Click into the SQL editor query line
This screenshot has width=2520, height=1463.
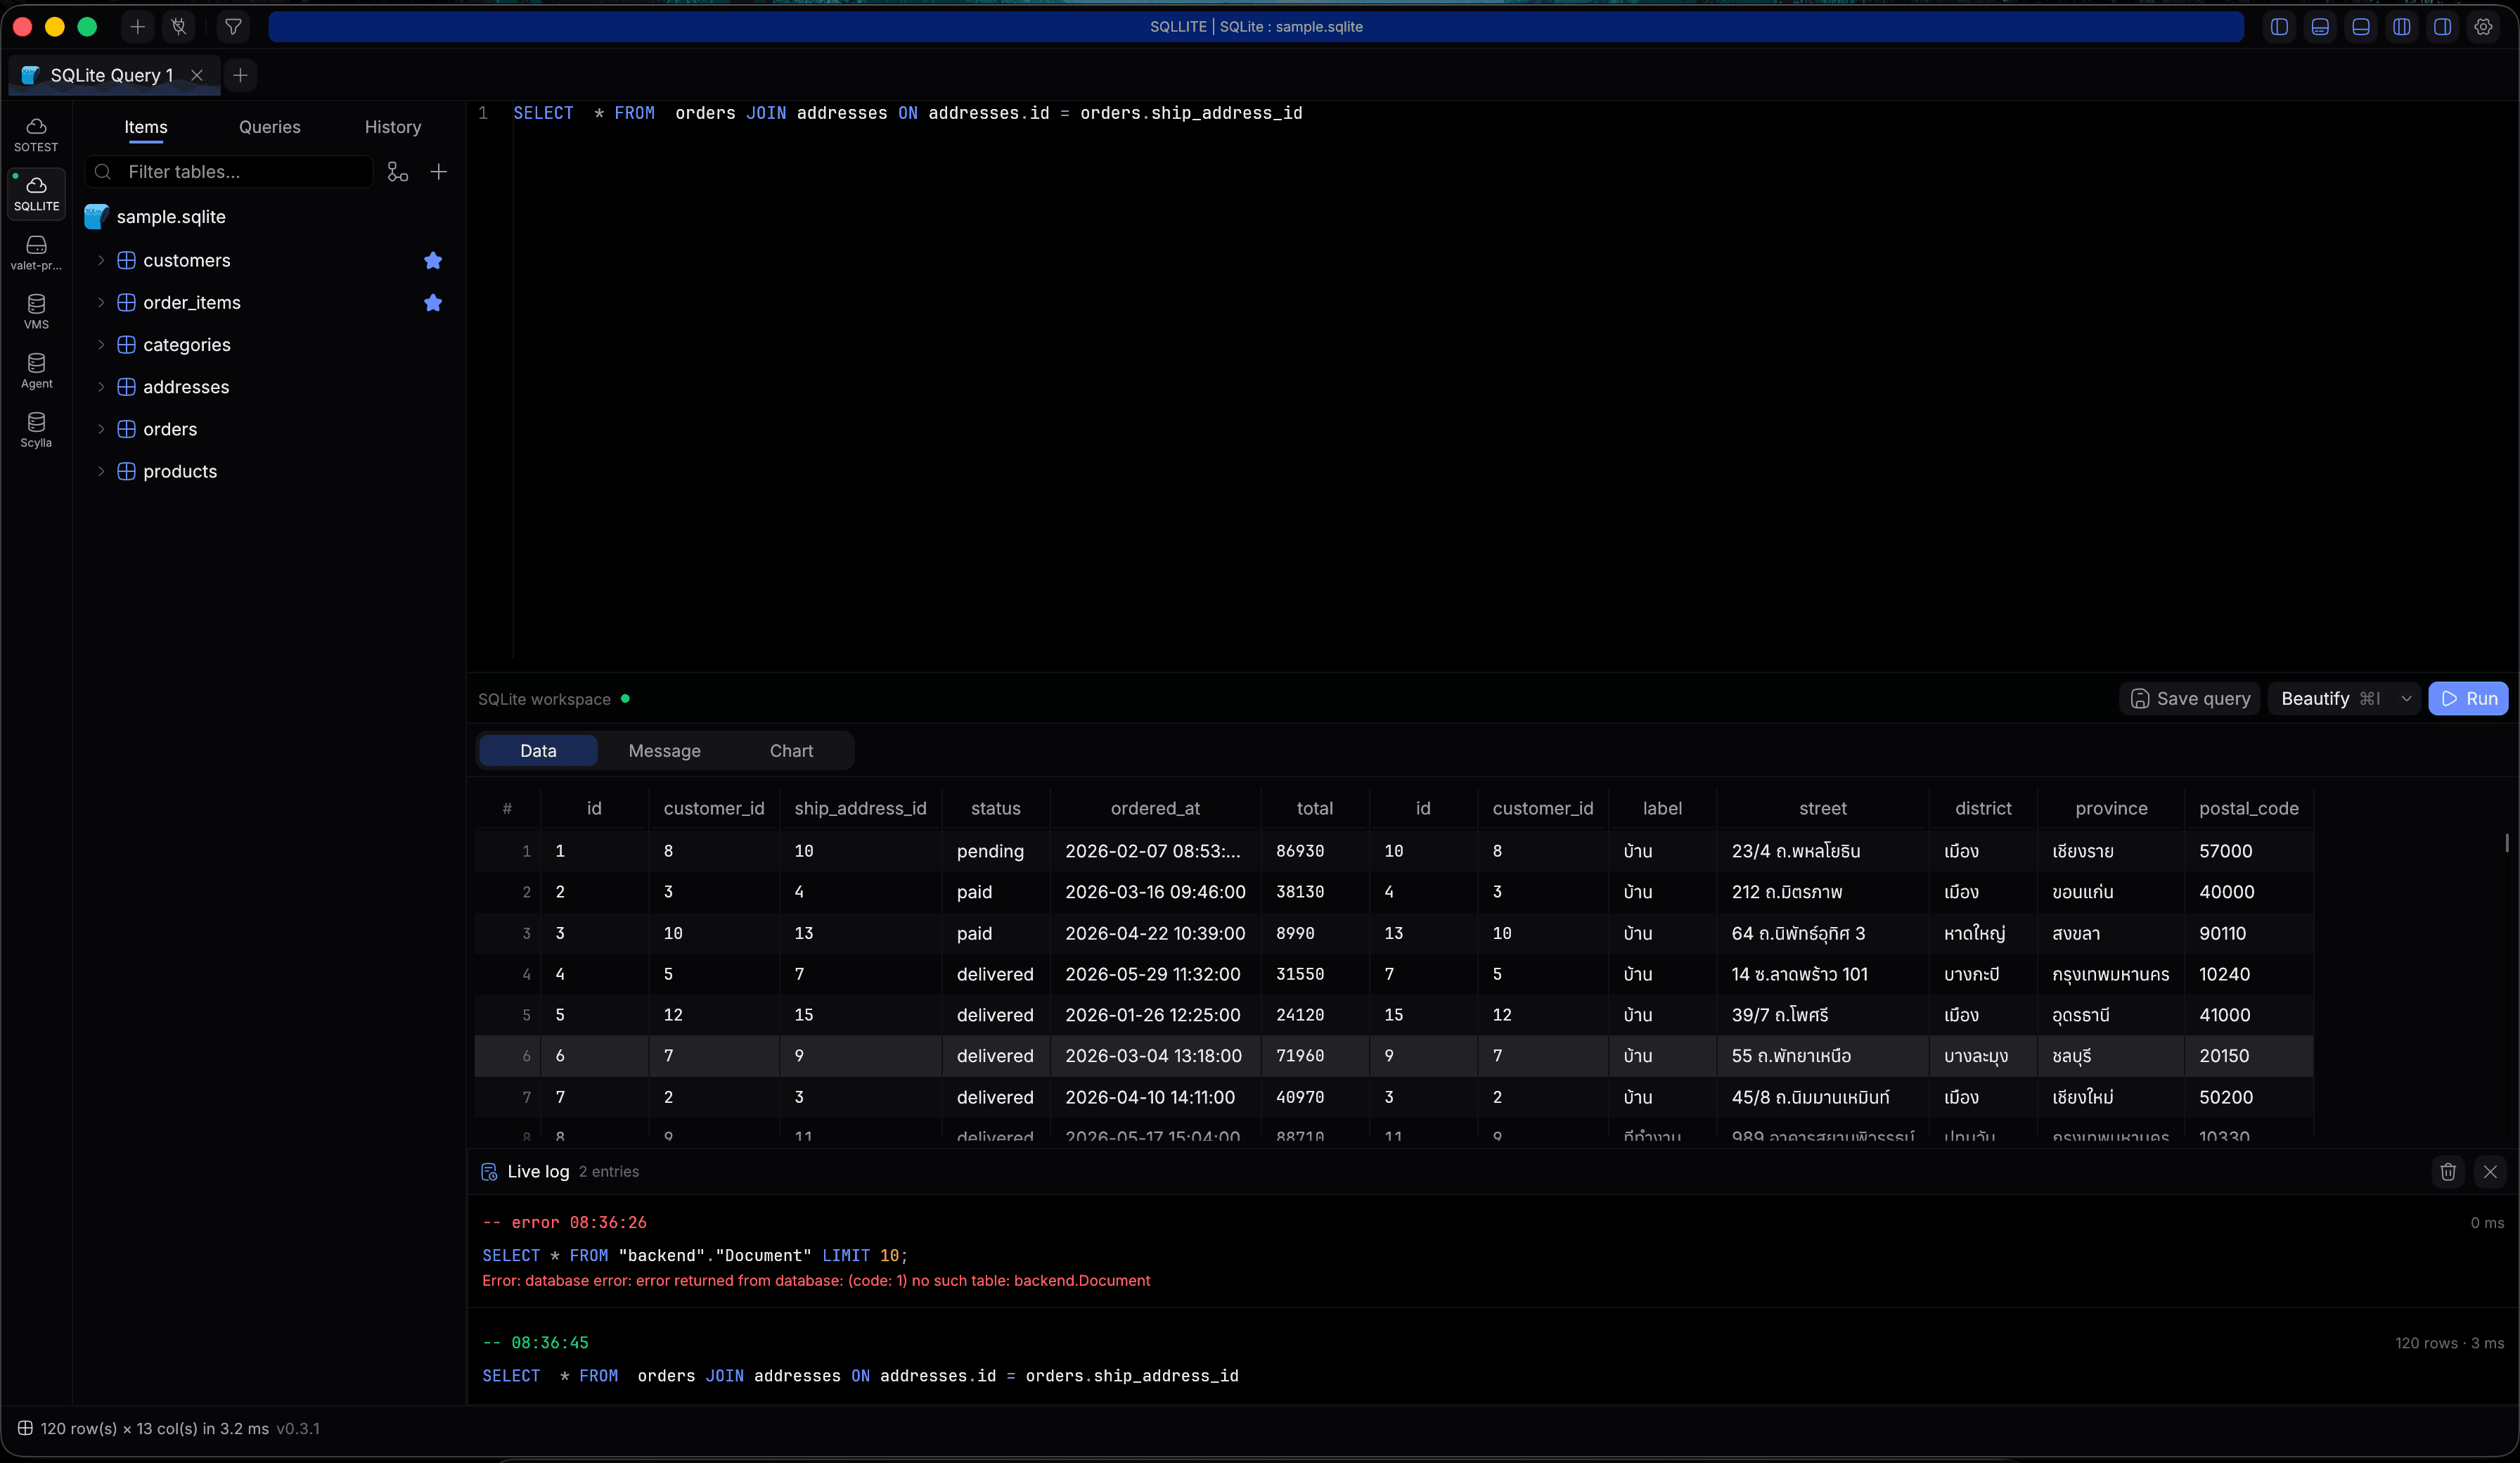coord(907,113)
